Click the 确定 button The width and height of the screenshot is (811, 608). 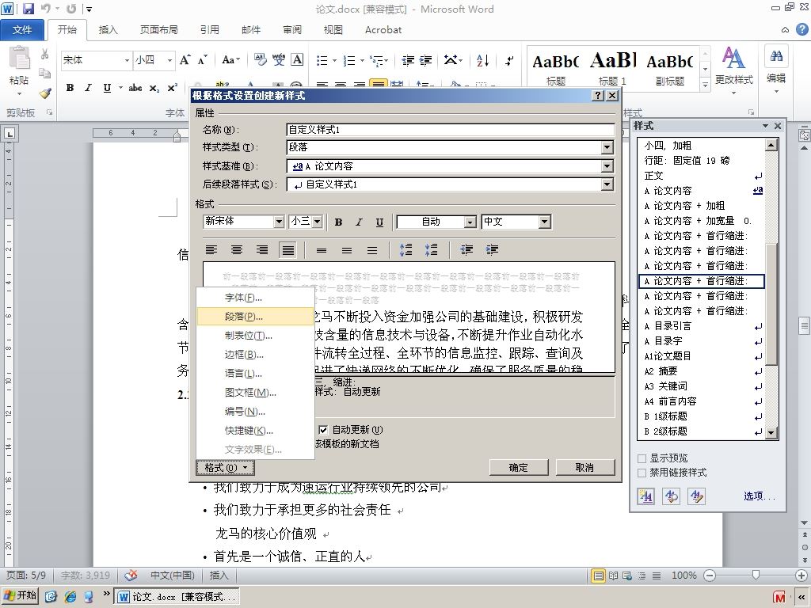point(519,467)
